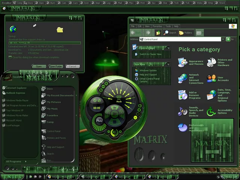Switch to NetCaptor taskbar button
240x180 pixels.
(129, 177)
